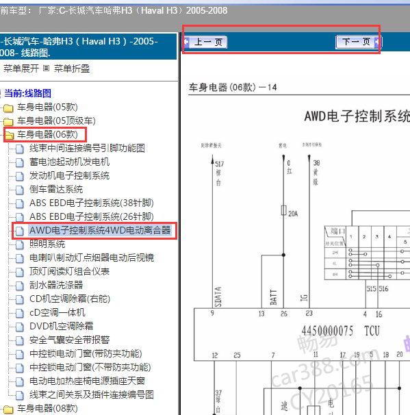This screenshot has width=410, height=415.
Task: Click the SDATA pin label in diagram
Action: [218, 297]
